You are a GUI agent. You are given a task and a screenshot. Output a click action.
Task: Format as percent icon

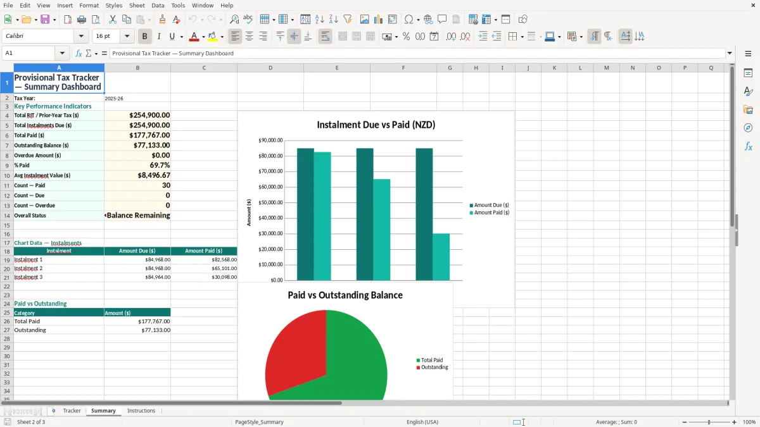point(406,37)
